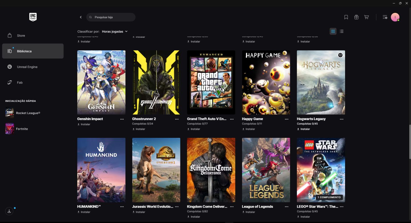The image size is (411, 223).
Task: Click the 1 COMPLEMENTO badge
Action: tap(329, 197)
